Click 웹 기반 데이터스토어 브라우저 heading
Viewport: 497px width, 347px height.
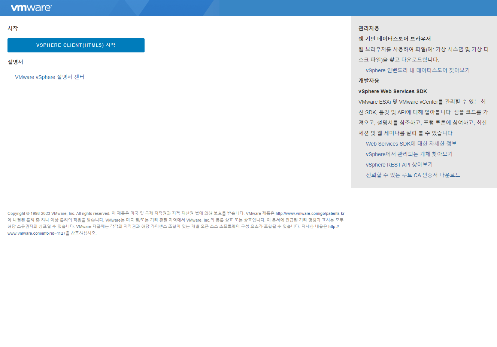click(395, 39)
